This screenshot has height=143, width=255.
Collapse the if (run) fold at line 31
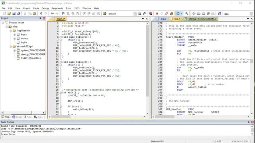[x=61, y=106]
